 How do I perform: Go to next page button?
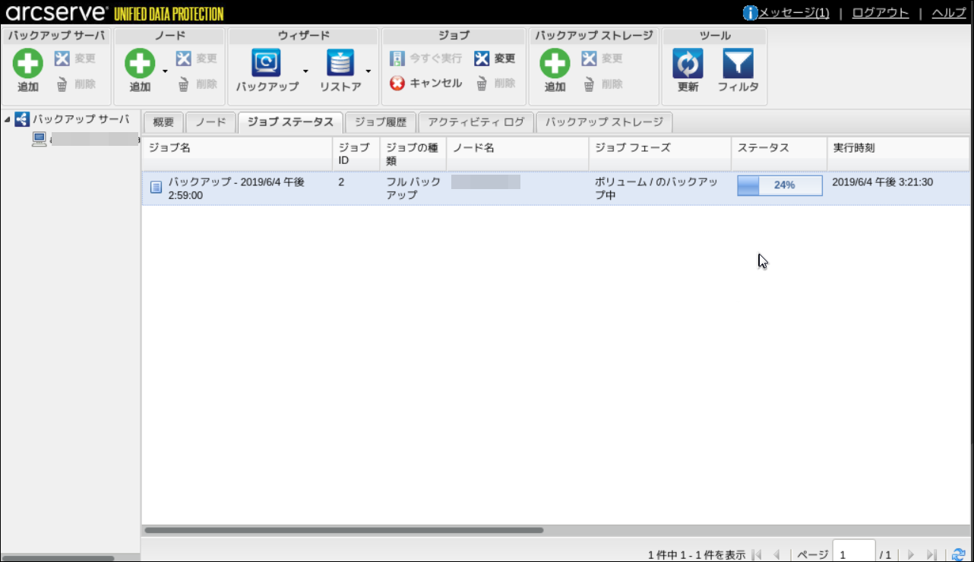point(911,555)
